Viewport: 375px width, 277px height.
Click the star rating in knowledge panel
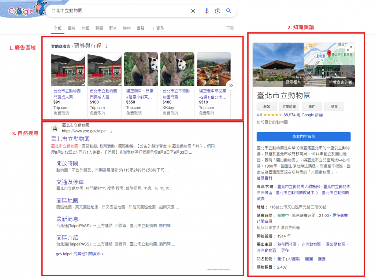[272, 115]
